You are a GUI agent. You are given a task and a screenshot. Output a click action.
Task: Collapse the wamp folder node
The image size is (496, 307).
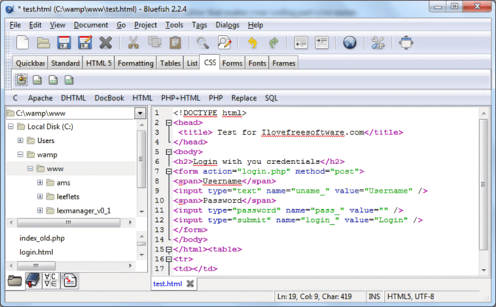(20, 154)
